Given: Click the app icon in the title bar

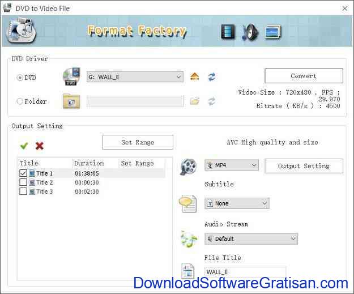Looking at the screenshot, I should (x=7, y=8).
